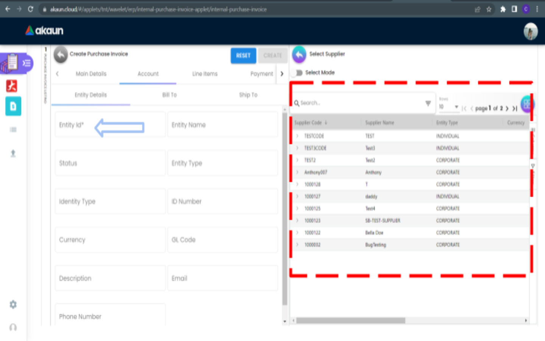This screenshot has width=545, height=341.
Task: Bookmark this page with the star icon
Action: click(489, 9)
